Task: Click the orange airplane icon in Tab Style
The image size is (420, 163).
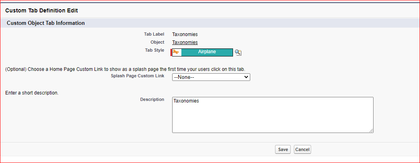Action: tap(176, 52)
